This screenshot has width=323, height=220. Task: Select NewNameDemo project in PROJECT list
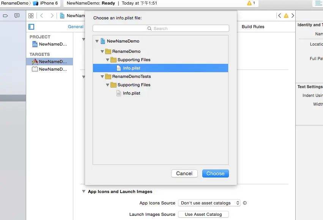pos(49,44)
